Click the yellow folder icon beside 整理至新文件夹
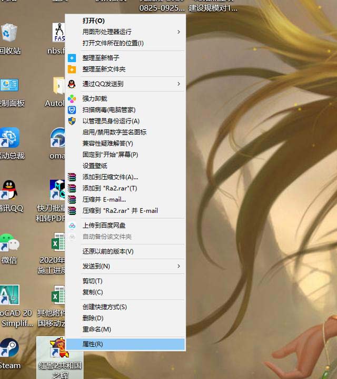337x379 pixels. pyautogui.click(x=72, y=69)
